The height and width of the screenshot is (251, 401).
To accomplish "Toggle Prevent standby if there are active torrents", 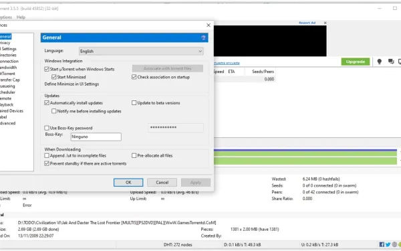I will click(x=47, y=163).
